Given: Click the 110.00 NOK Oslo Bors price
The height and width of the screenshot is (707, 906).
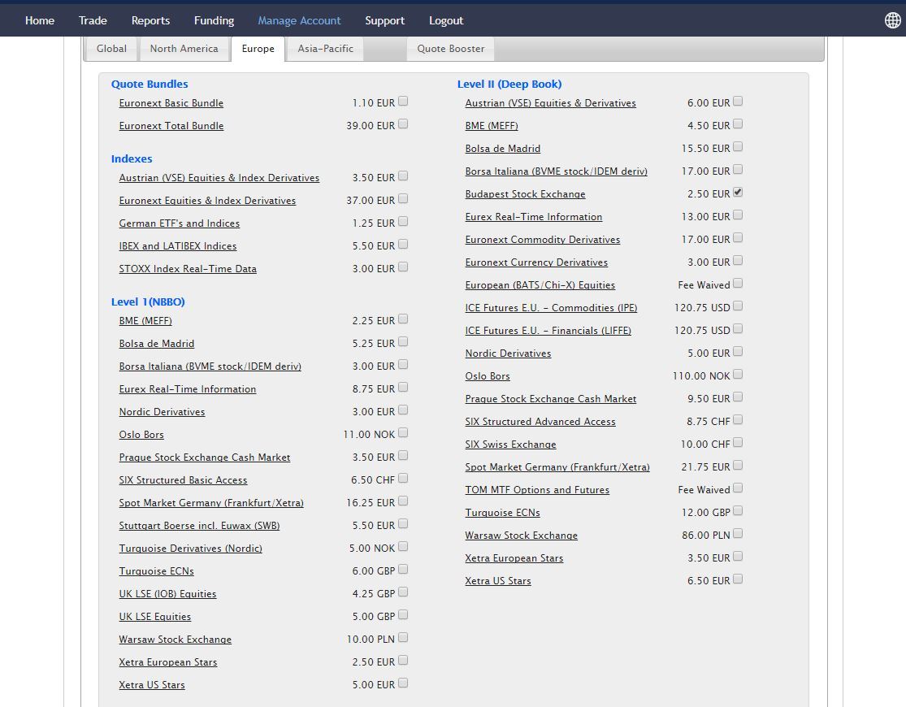Looking at the screenshot, I should [x=701, y=375].
